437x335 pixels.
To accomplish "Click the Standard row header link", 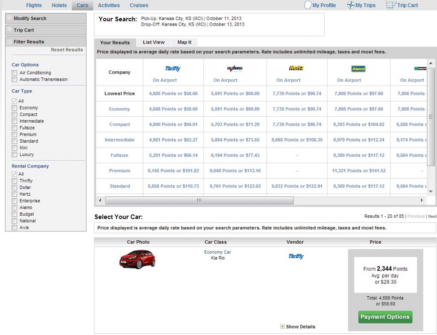I will [119, 186].
